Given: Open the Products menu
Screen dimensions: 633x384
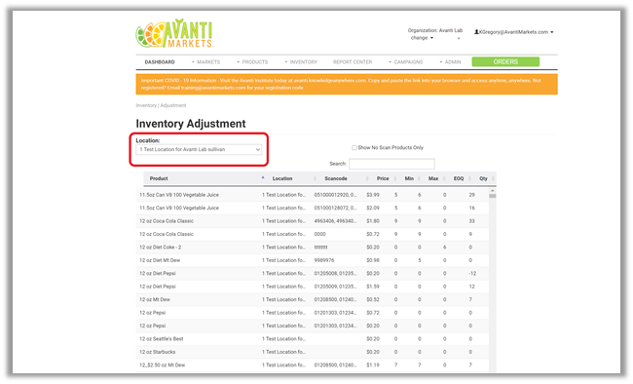Looking at the screenshot, I should pyautogui.click(x=253, y=61).
